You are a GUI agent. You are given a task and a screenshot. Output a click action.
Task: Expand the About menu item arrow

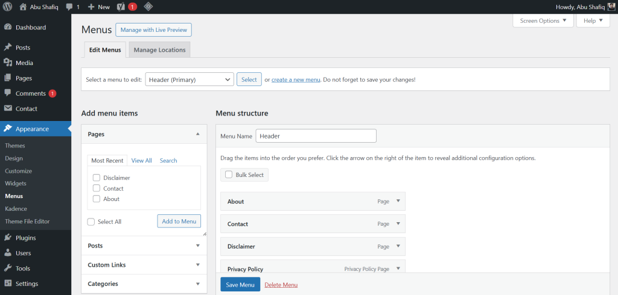(x=398, y=201)
